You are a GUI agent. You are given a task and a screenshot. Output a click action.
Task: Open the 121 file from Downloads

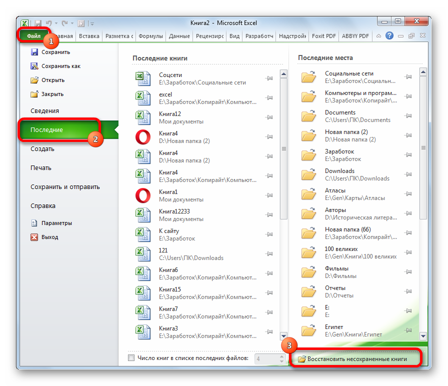click(143, 254)
